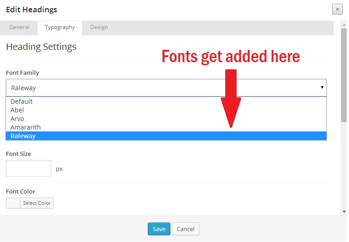
Task: Click the Font Family dropdown arrow
Action: point(322,87)
